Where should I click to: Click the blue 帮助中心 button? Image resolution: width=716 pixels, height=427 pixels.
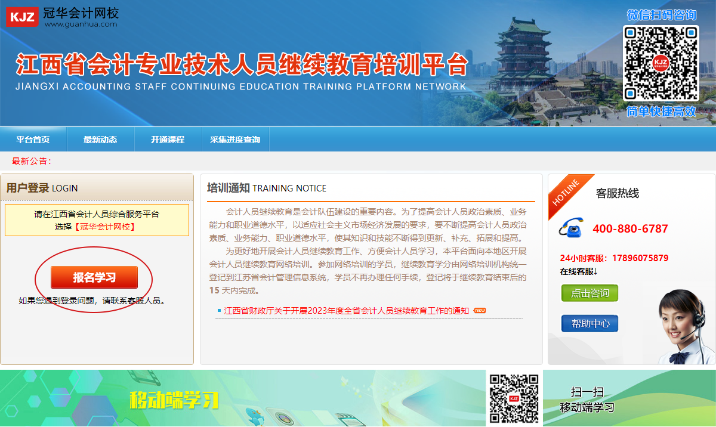[590, 323]
